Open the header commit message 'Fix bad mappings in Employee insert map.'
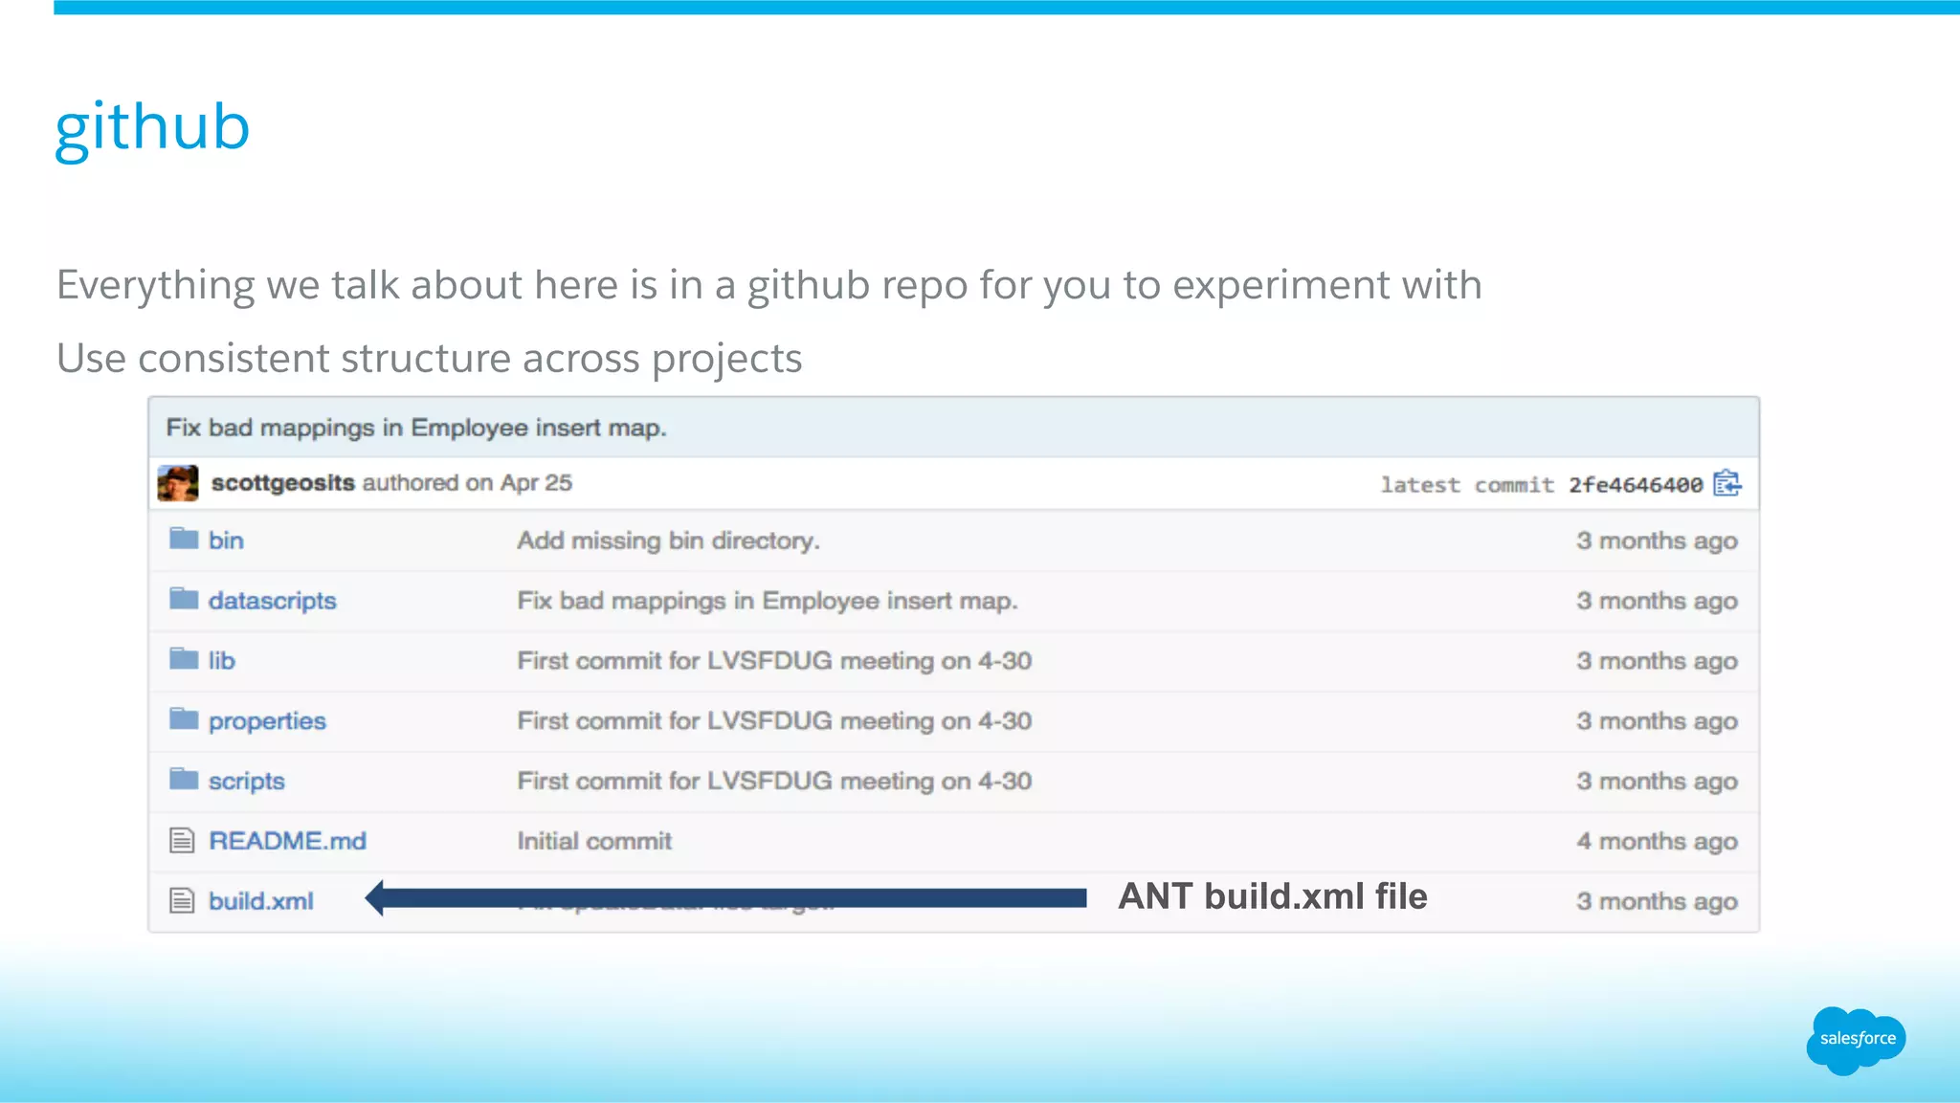1960x1103 pixels. pyautogui.click(x=416, y=428)
